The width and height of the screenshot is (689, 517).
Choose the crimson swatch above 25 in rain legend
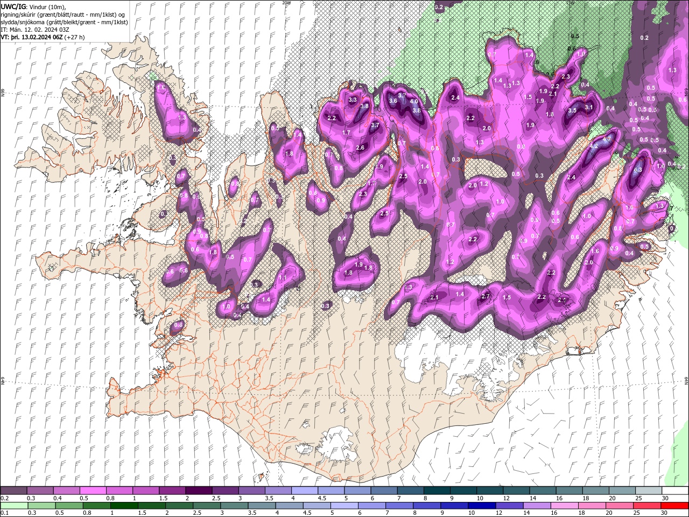pyautogui.click(x=647, y=506)
